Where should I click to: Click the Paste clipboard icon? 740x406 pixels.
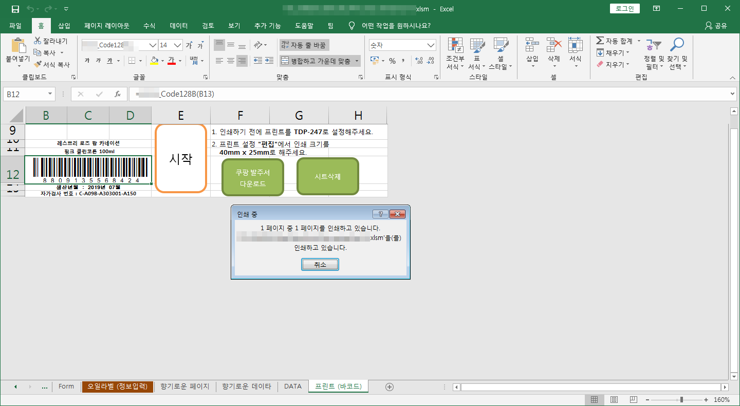[x=18, y=46]
